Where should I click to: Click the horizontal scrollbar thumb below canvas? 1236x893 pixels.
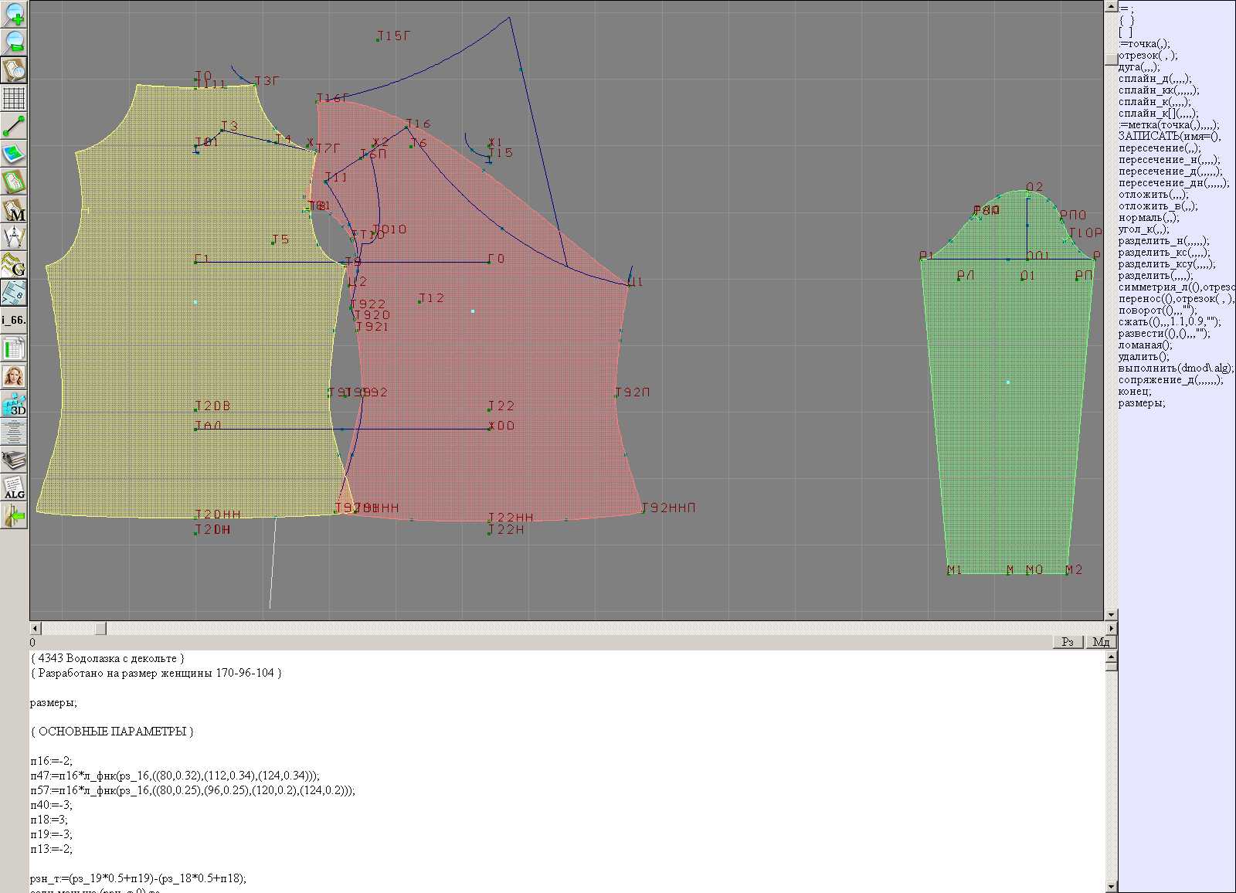click(x=100, y=629)
